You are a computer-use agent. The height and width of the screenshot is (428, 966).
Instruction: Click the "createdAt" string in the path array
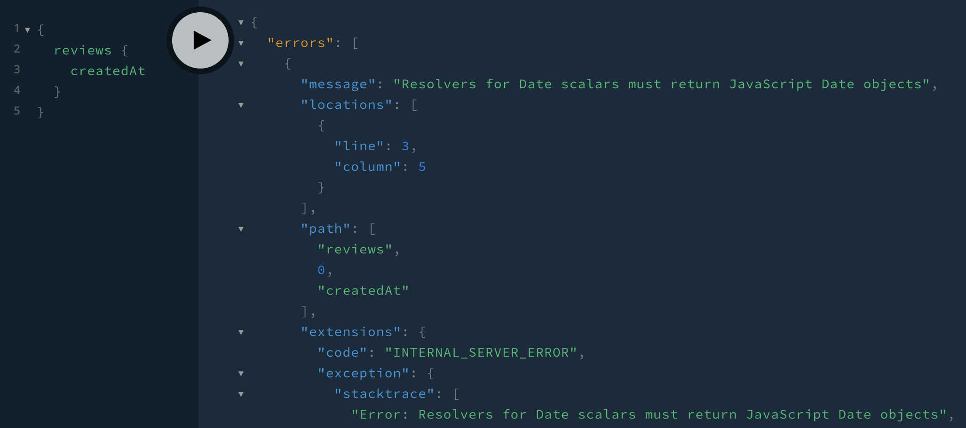click(x=363, y=290)
